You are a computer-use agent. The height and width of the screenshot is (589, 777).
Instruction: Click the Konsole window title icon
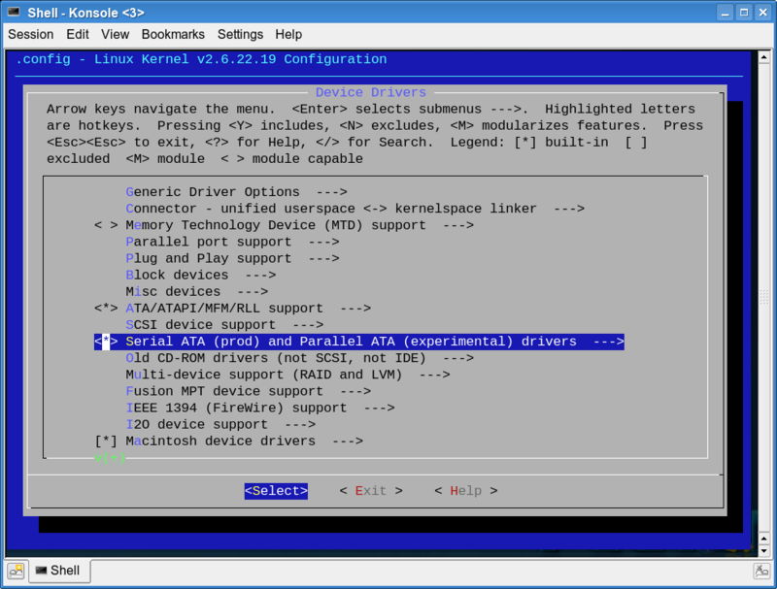14,12
